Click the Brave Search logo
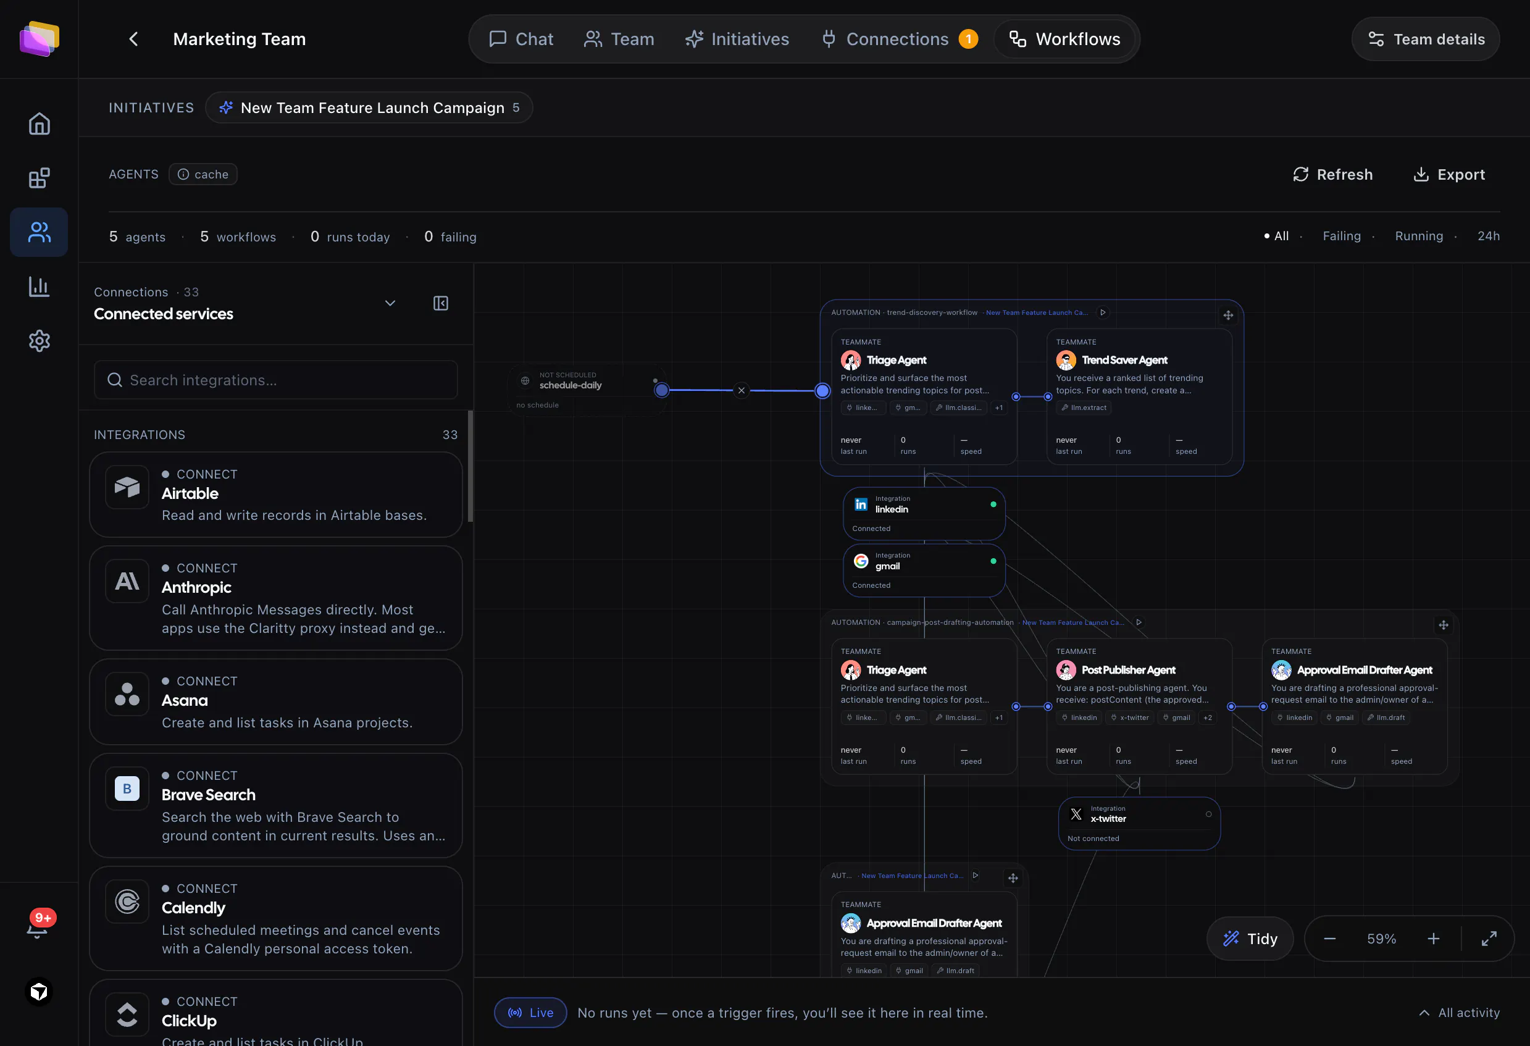1530x1046 pixels. [127, 789]
